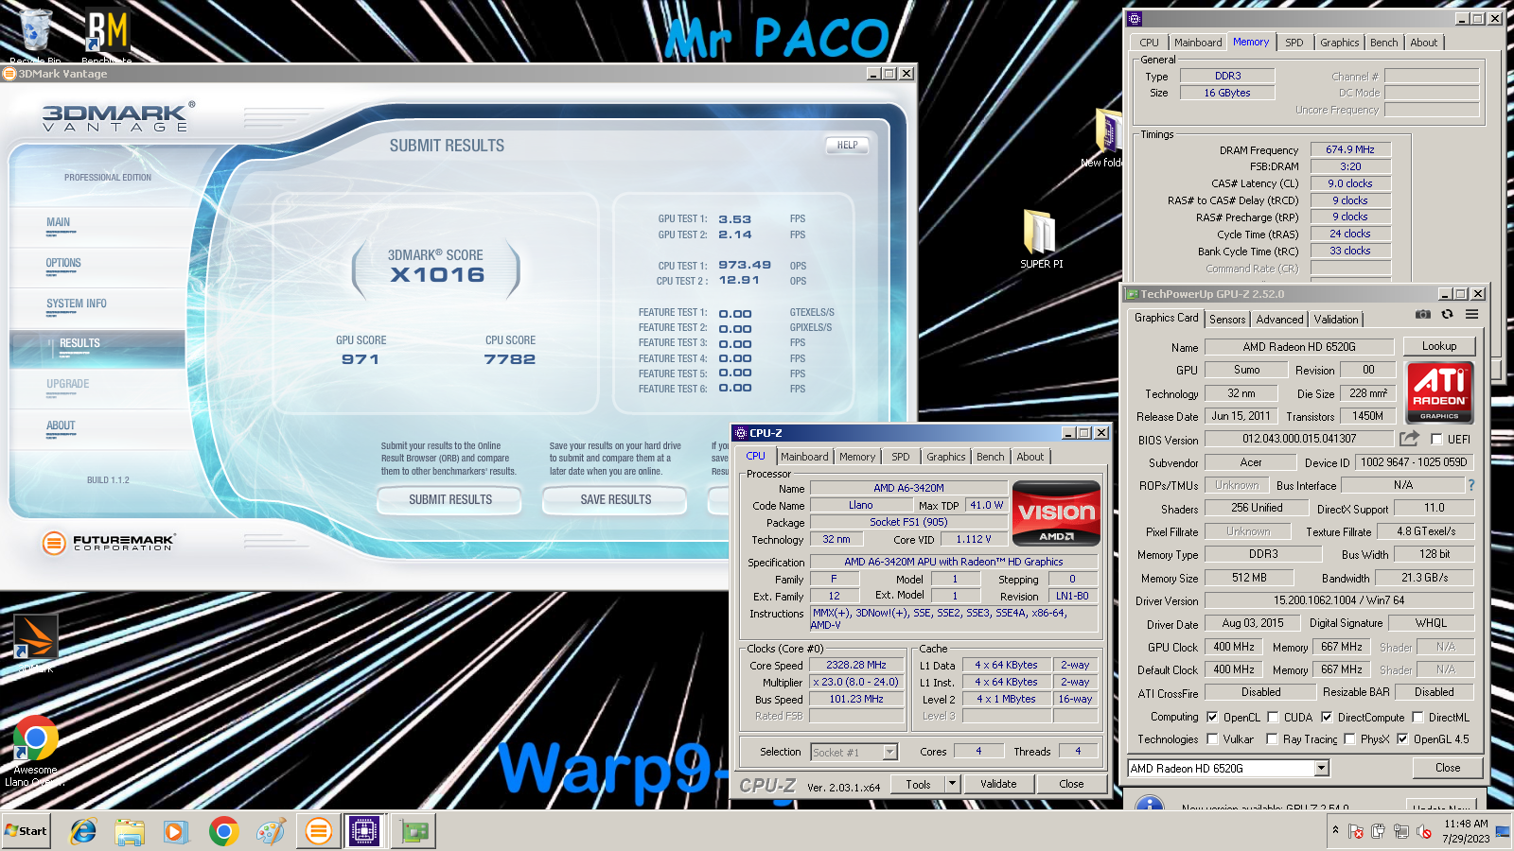The height and width of the screenshot is (851, 1514).
Task: Toggle the DirectCompute checkbox
Action: pyautogui.click(x=1327, y=717)
